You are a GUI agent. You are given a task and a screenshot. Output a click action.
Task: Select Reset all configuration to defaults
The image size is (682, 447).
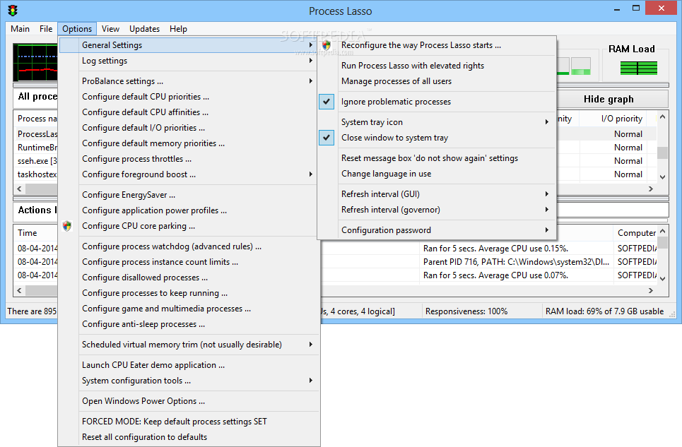(189, 437)
